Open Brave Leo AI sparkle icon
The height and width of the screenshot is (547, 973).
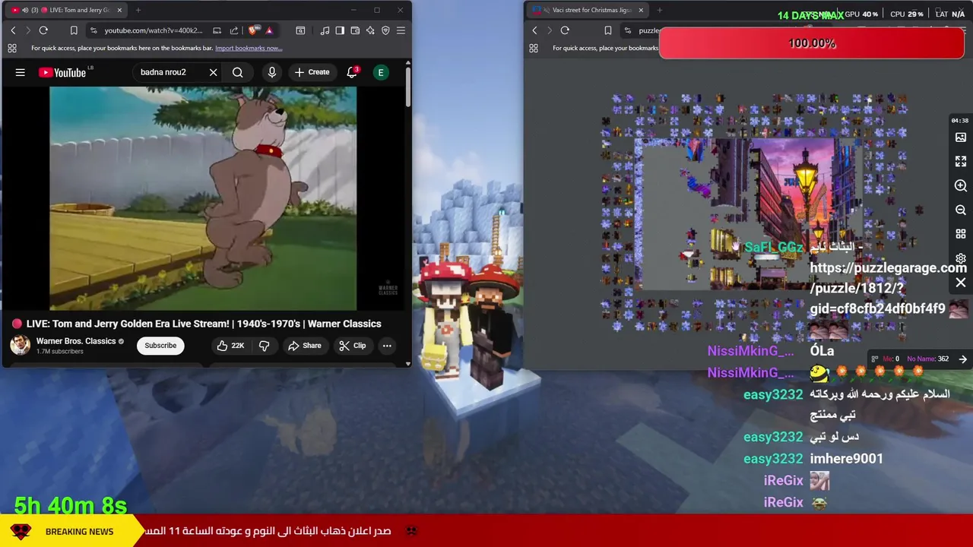click(x=370, y=30)
